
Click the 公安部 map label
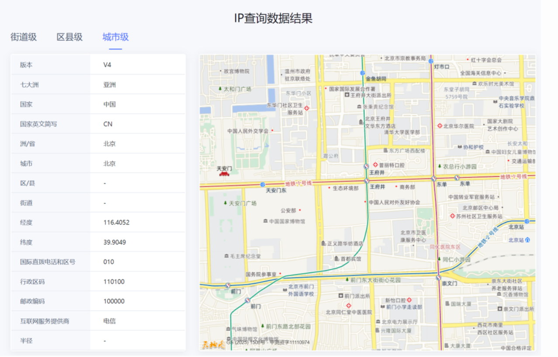[288, 210]
